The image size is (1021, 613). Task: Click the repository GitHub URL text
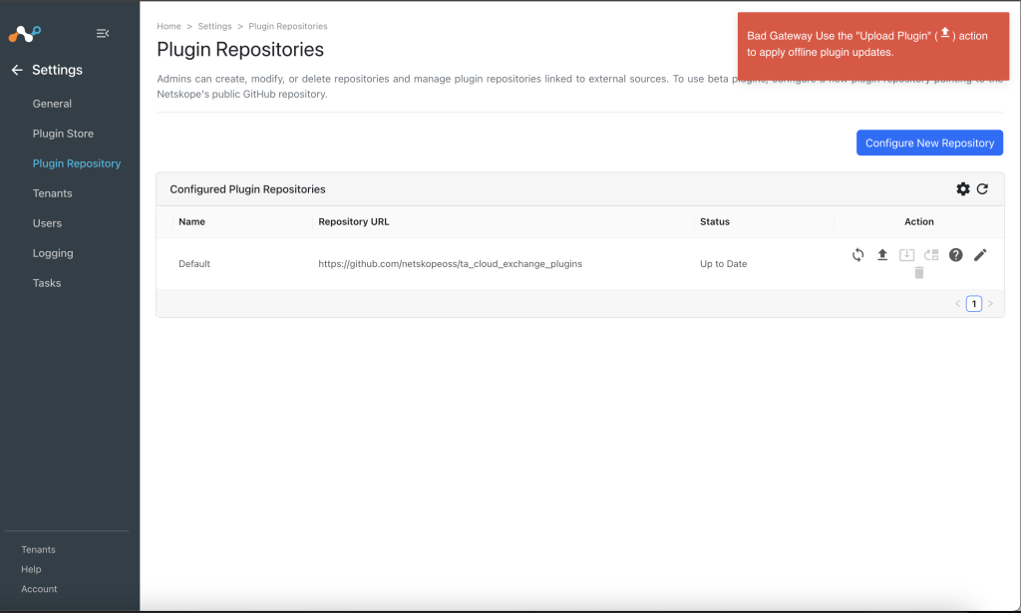[450, 263]
